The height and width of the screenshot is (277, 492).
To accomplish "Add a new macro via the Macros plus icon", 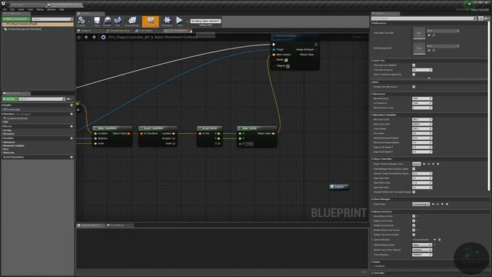I will [71, 126].
